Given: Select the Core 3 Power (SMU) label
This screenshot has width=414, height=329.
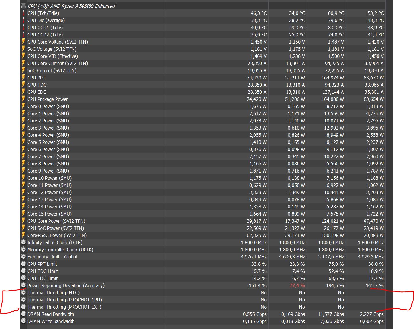Looking at the screenshot, I should click(48, 128).
